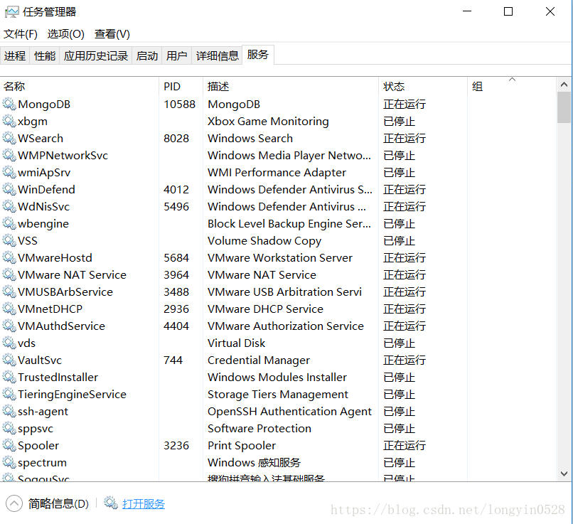The width and height of the screenshot is (573, 524).
Task: Select the Windows 感知服务 description
Action: (x=254, y=462)
